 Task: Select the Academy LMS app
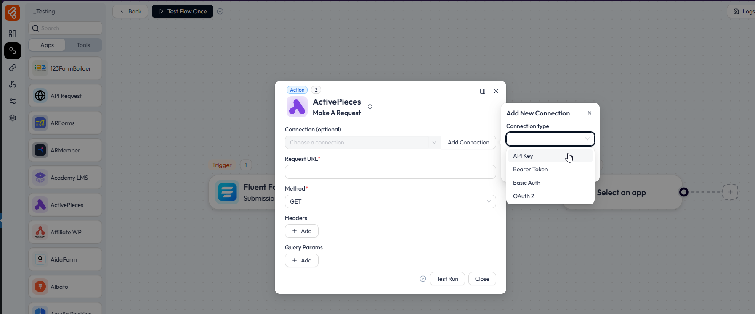65,178
